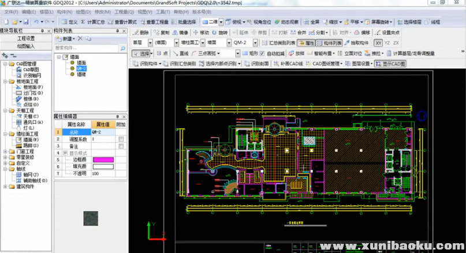Screen dimensions: 466x253
Task: Click the magenta 边框颜色 color swatch
Action: (x=103, y=159)
